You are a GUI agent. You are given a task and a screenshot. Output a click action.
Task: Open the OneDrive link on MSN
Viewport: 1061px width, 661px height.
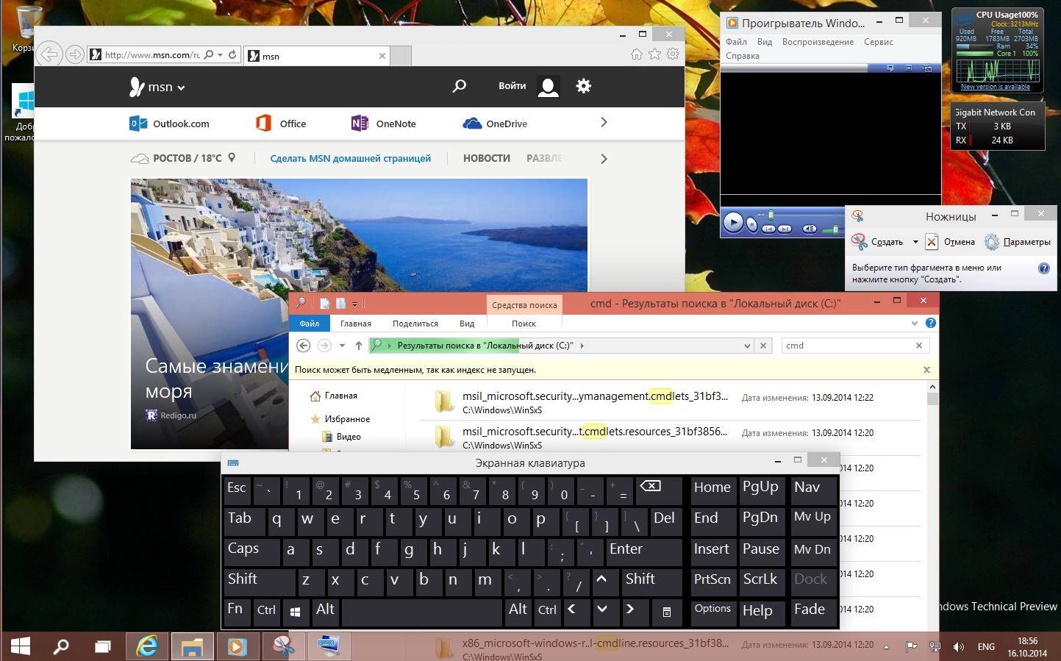tap(495, 124)
